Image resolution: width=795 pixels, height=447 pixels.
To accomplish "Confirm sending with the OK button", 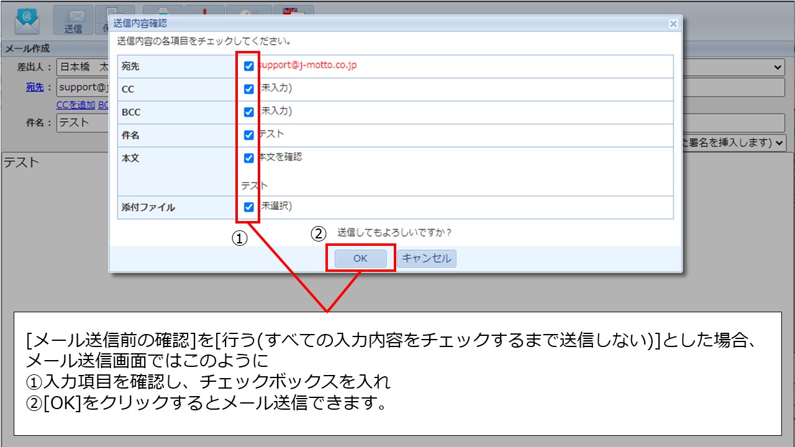I will [361, 259].
